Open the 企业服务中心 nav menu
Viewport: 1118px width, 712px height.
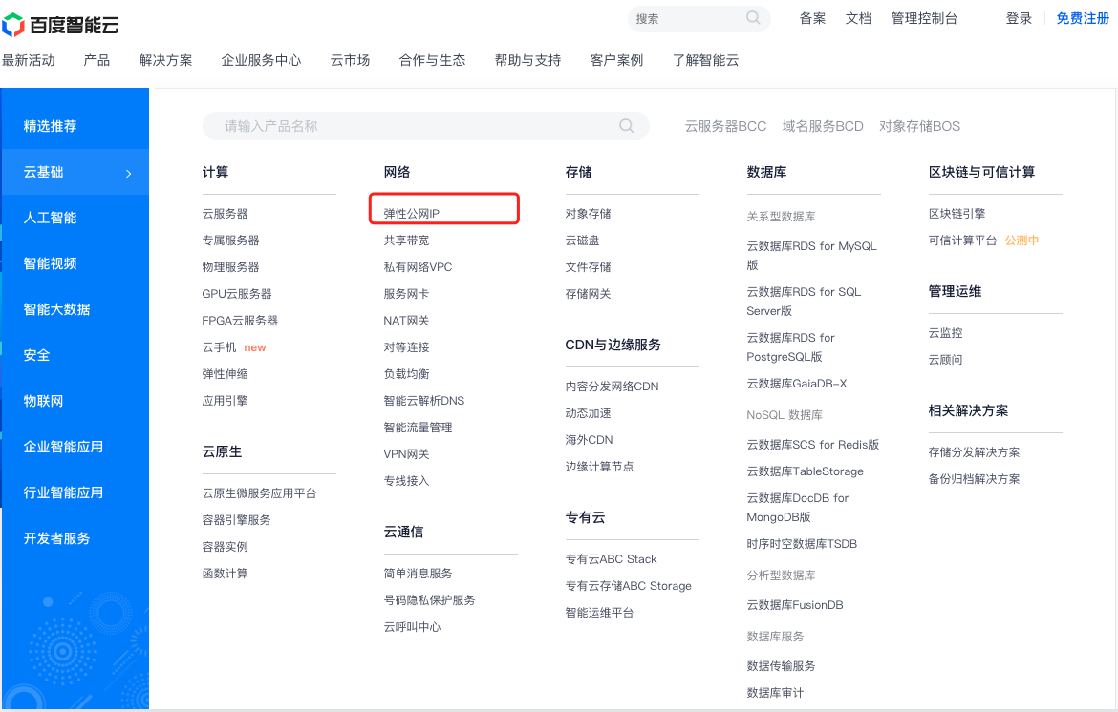[262, 60]
